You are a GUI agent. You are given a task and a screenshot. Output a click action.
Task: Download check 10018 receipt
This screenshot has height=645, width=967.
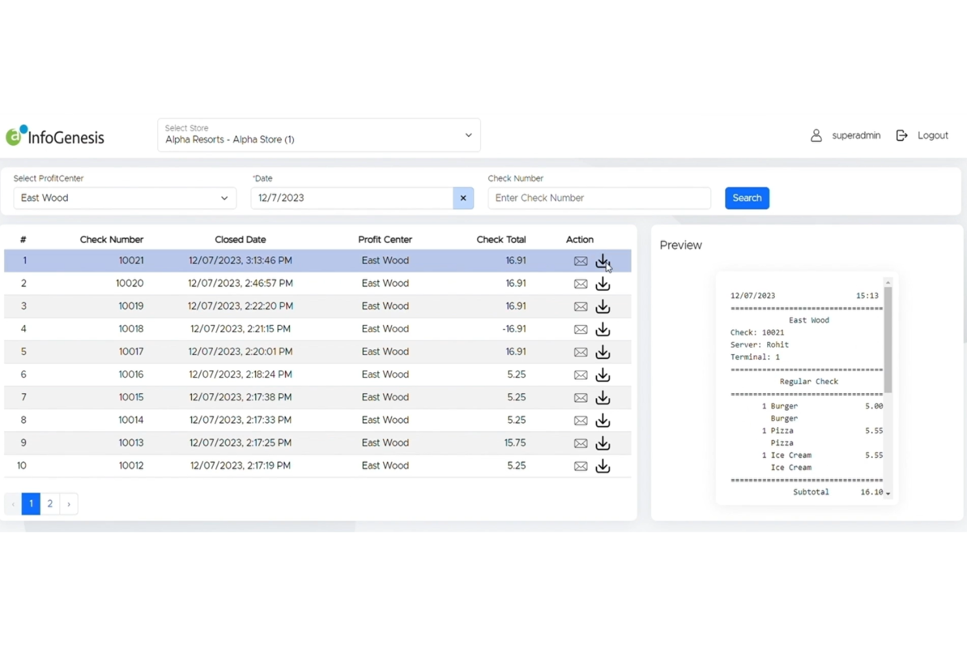[602, 330]
